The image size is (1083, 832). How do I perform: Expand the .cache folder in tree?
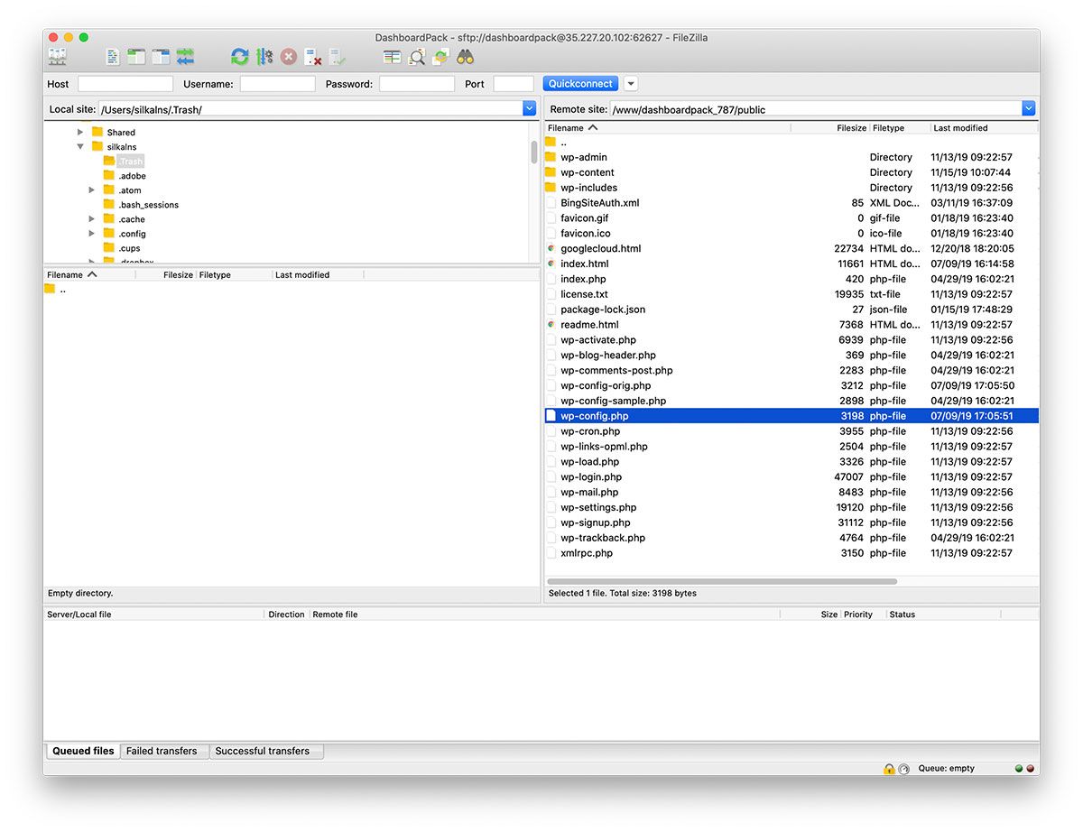click(92, 219)
